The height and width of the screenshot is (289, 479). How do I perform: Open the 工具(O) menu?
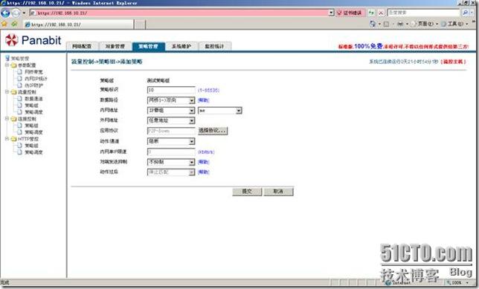[x=455, y=24]
